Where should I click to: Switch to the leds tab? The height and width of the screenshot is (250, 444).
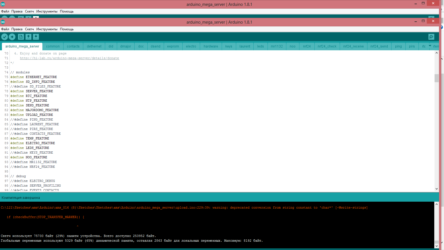(x=261, y=46)
